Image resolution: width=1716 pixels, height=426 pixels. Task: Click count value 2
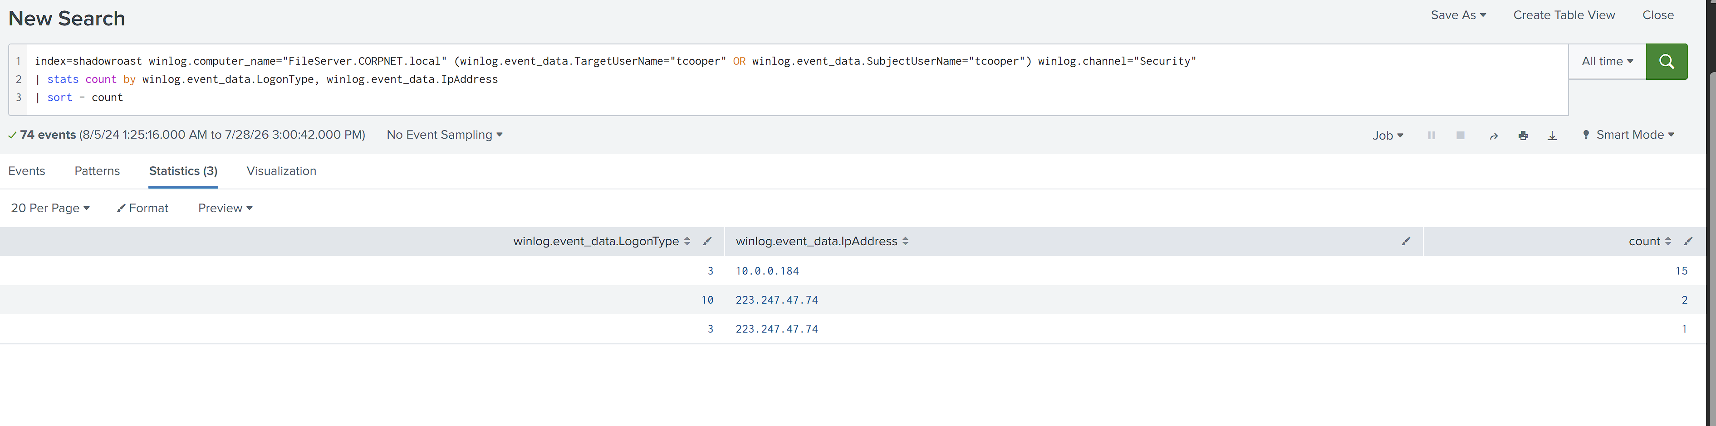(x=1685, y=300)
